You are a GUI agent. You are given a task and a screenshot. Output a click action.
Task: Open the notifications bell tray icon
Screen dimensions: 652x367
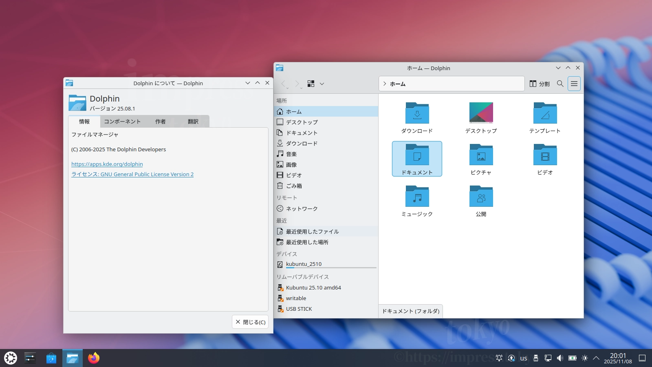click(x=499, y=358)
